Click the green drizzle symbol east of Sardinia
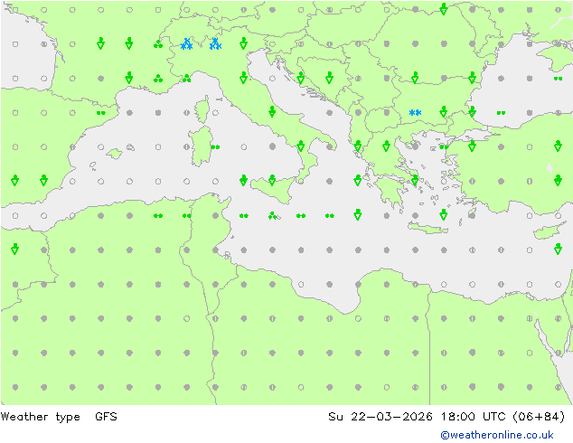 (x=215, y=147)
